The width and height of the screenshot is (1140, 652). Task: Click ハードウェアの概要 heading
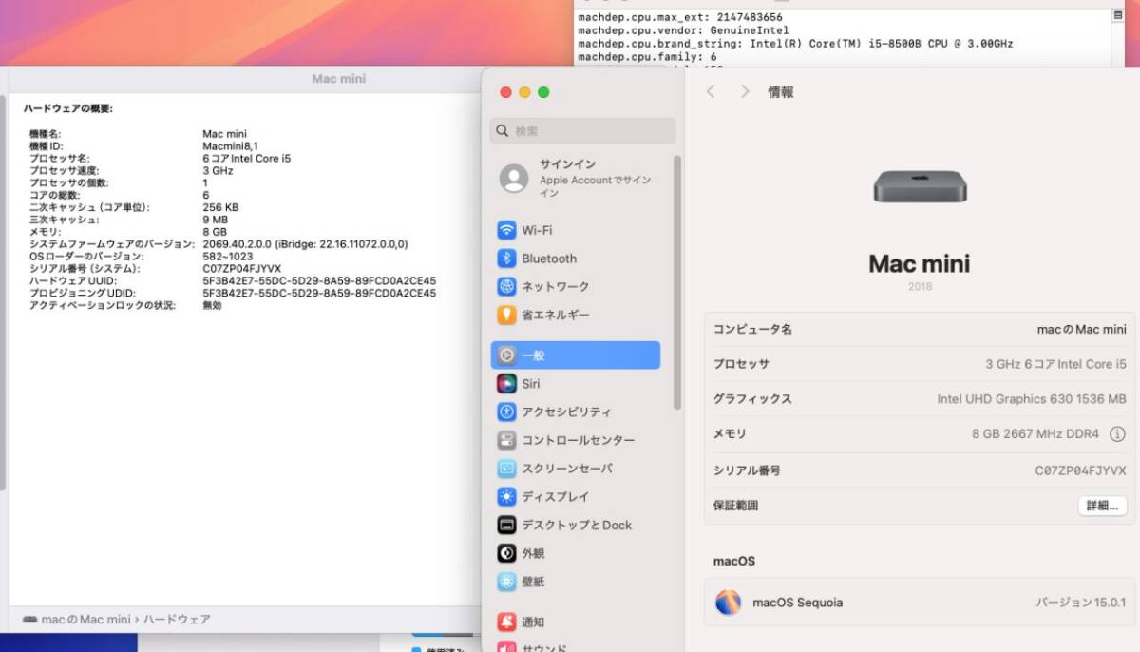(x=68, y=108)
